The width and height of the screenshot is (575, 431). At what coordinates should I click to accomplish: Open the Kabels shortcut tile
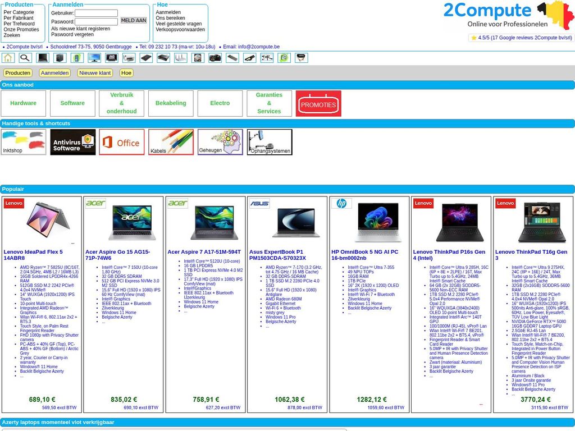point(171,142)
